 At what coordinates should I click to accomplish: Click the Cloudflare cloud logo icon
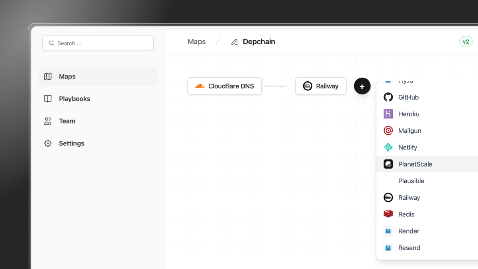(200, 86)
